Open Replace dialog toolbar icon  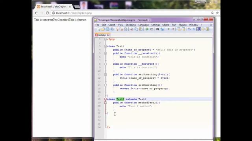[162, 29]
